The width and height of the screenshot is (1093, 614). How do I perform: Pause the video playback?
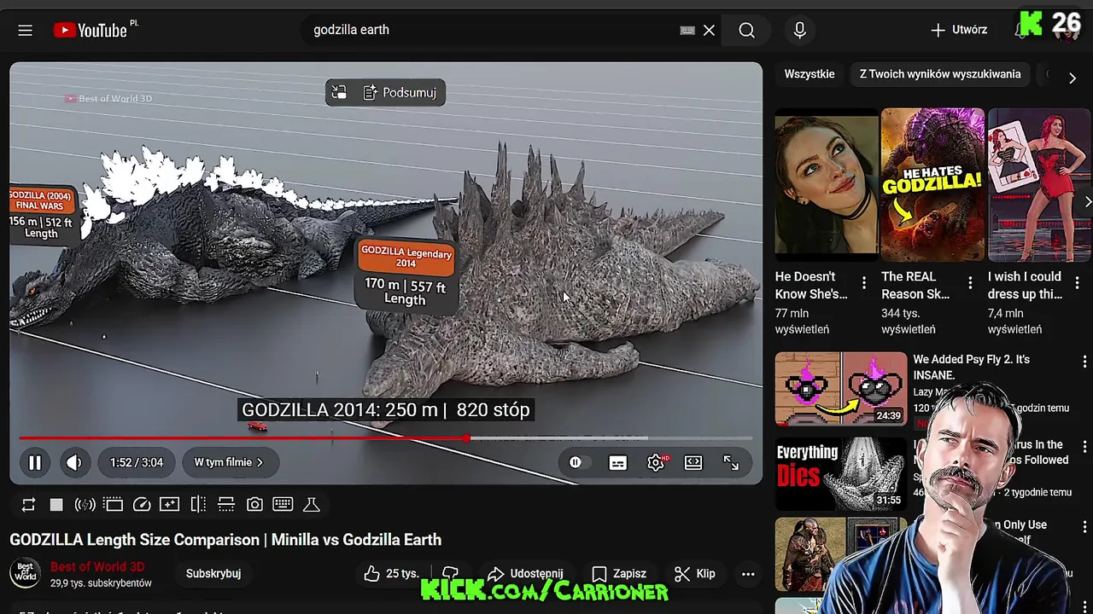(x=35, y=462)
